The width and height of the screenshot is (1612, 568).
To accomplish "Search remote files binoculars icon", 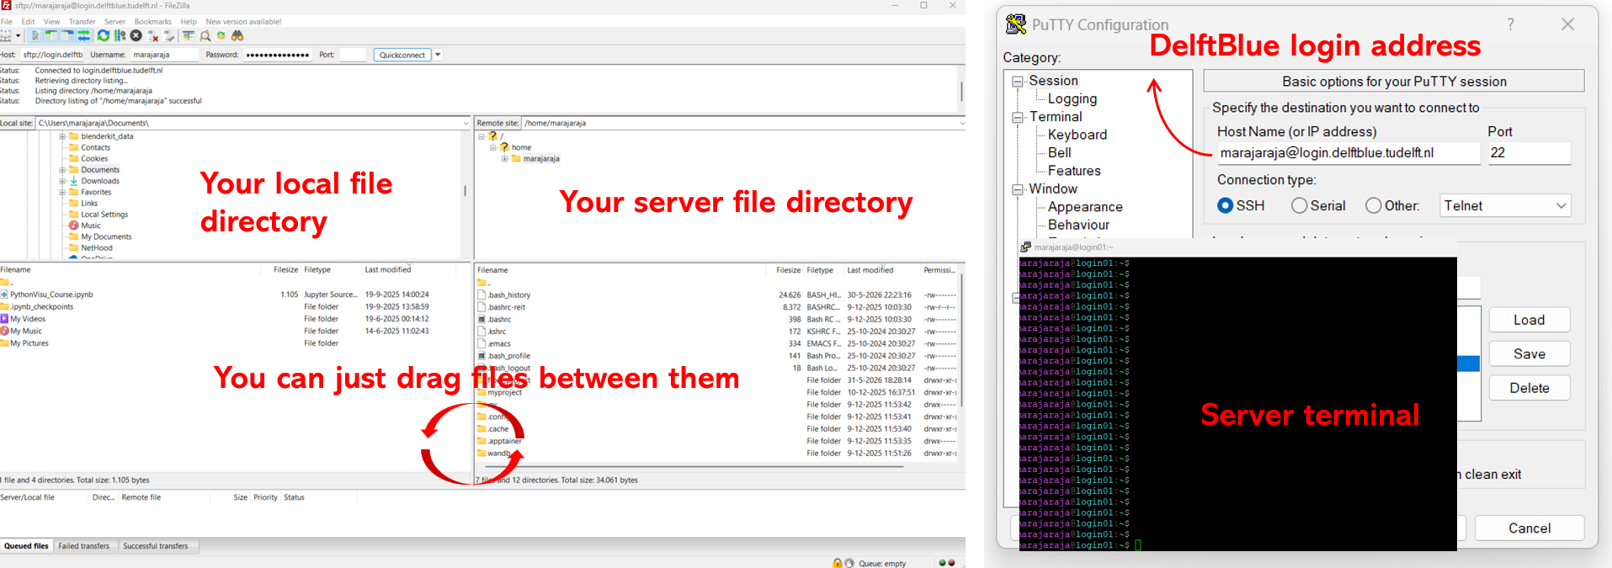I will tap(237, 35).
